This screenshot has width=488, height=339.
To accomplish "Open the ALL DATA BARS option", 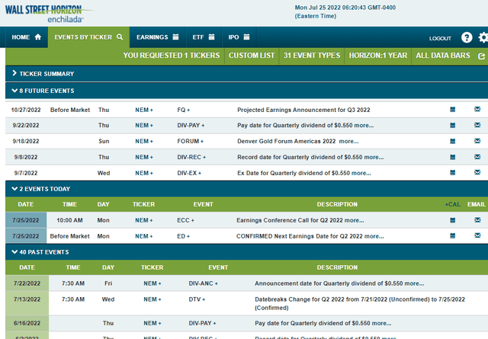I will click(443, 56).
